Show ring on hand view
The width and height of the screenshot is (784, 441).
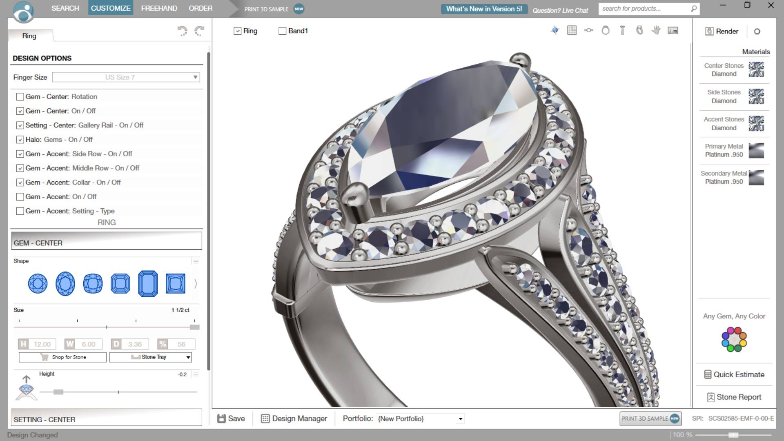[656, 30]
